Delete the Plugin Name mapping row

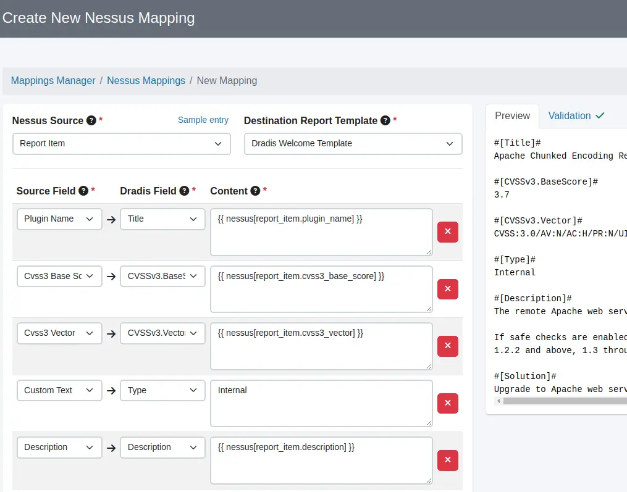[447, 232]
